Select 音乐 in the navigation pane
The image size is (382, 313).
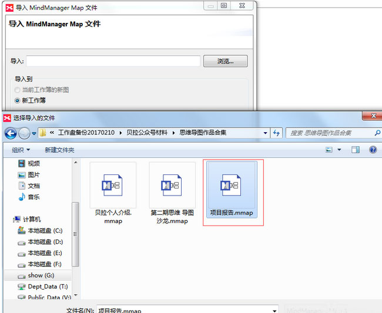[x=29, y=197]
